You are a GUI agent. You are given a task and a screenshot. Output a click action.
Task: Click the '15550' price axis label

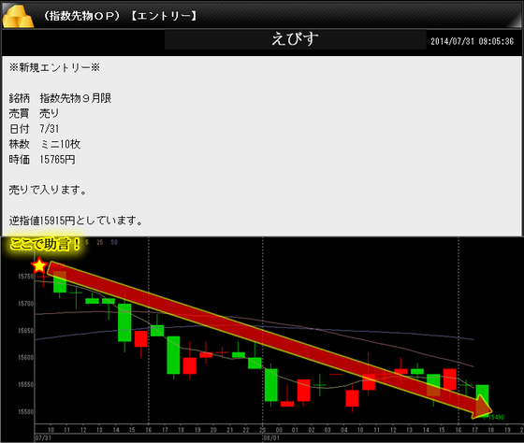click(26, 384)
